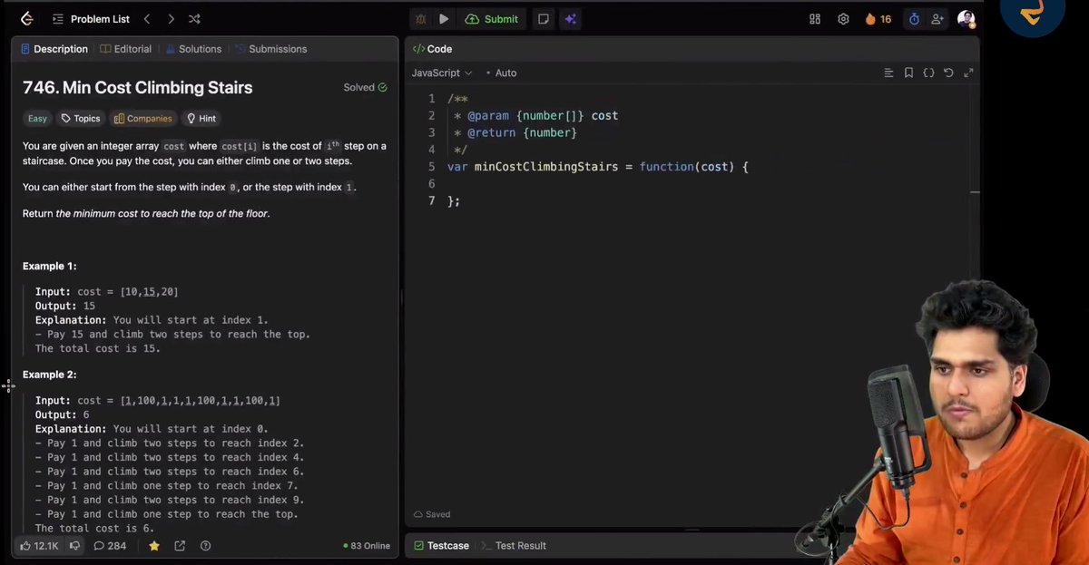This screenshot has width=1089, height=565.
Task: Click the invite user icon
Action: pyautogui.click(x=937, y=19)
